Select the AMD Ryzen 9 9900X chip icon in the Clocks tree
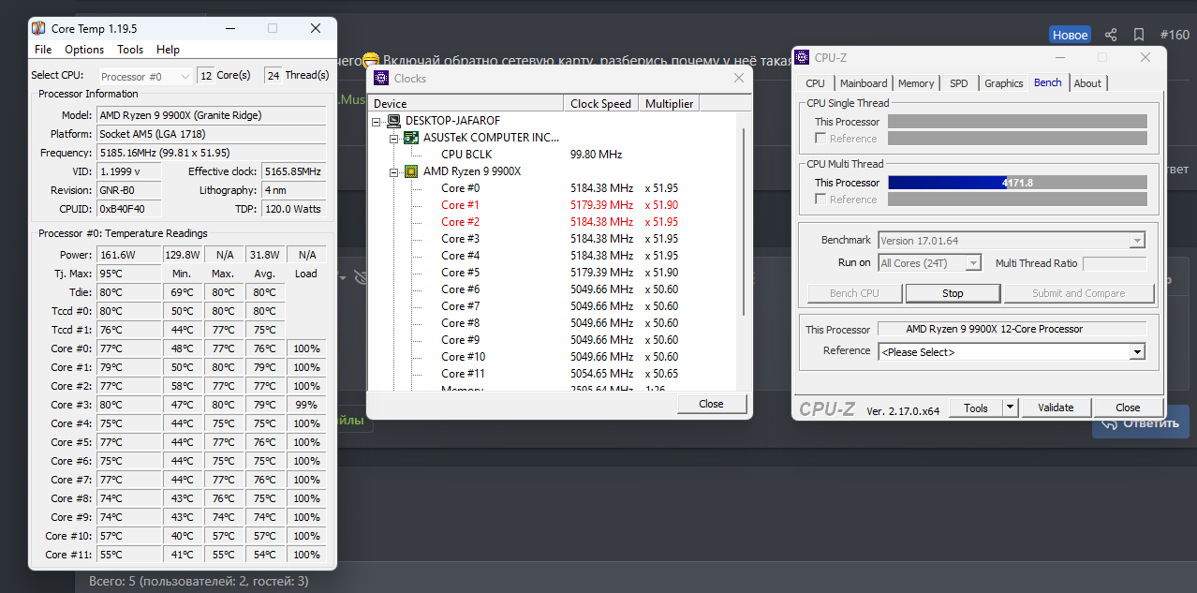The width and height of the screenshot is (1197, 593). 411,171
